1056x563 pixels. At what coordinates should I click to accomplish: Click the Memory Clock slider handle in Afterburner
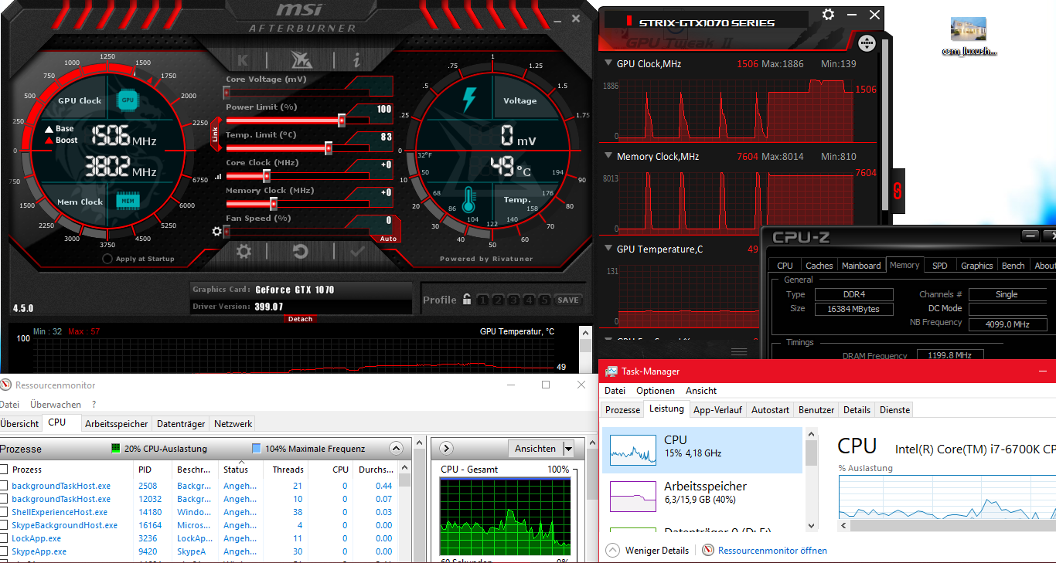274,204
